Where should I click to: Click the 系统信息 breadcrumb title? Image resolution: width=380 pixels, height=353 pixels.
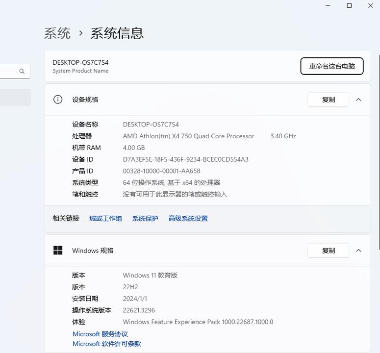click(117, 33)
